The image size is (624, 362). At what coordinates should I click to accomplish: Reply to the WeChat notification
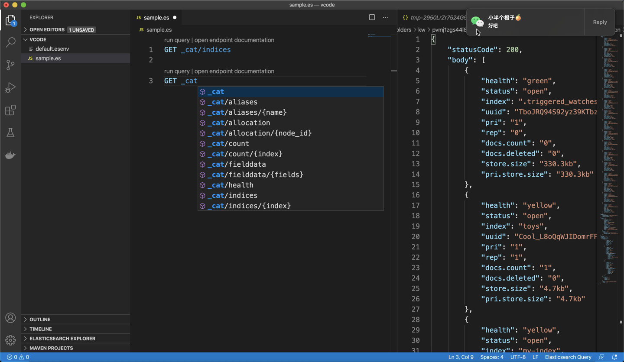pyautogui.click(x=600, y=22)
